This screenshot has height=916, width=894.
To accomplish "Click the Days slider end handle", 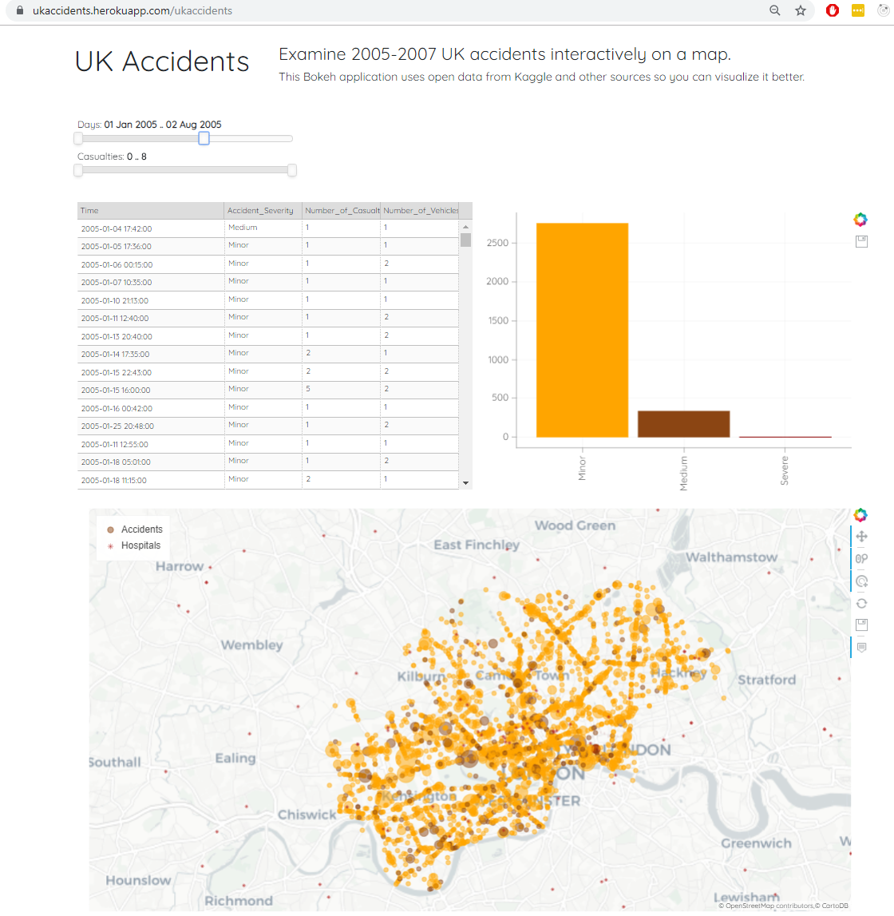I will 204,138.
